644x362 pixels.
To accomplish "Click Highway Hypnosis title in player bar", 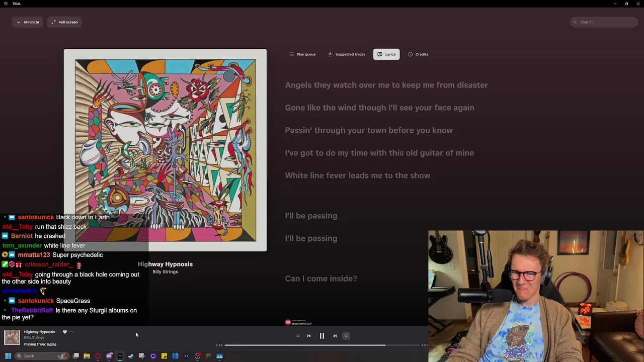I will 39,332.
